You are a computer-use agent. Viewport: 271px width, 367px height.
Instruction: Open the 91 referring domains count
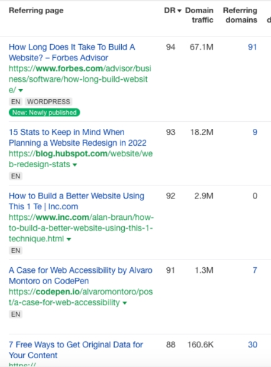(x=252, y=47)
